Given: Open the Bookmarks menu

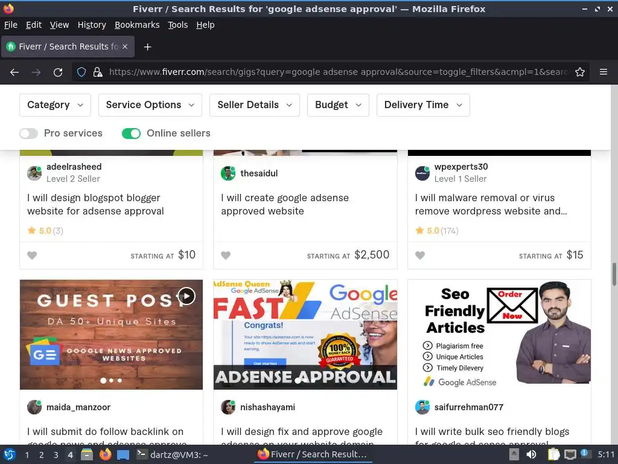Looking at the screenshot, I should (137, 25).
